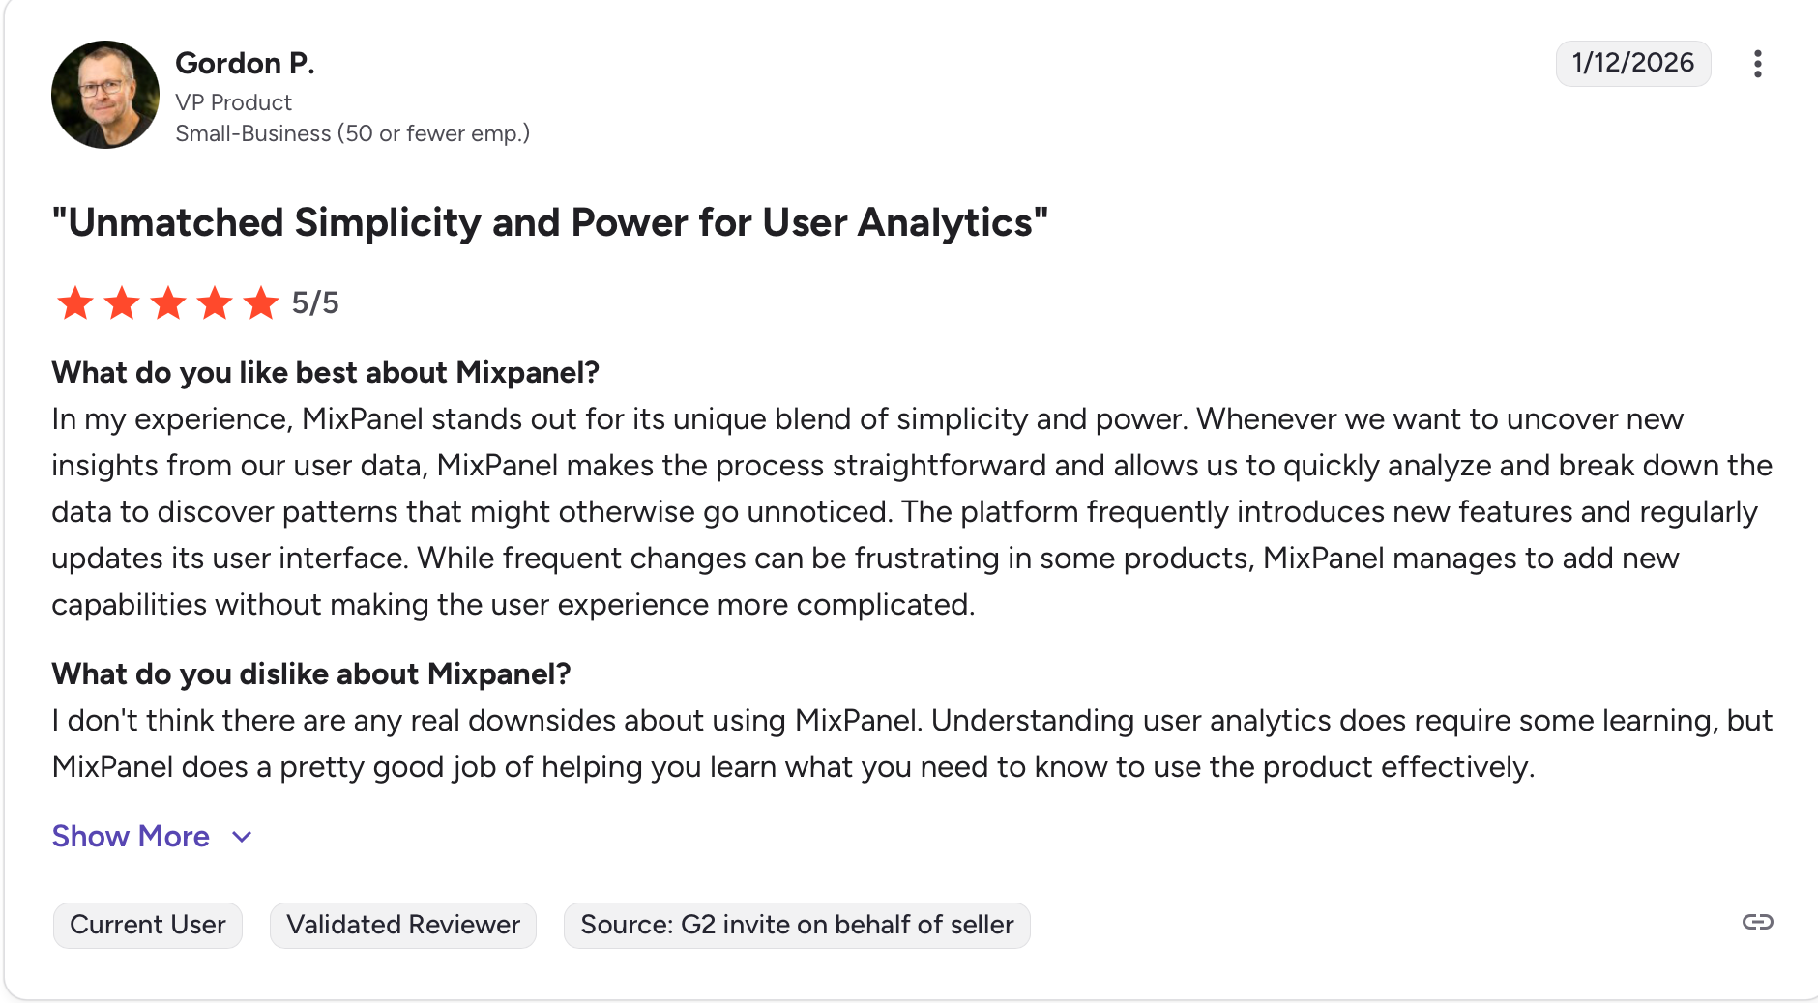Click the Validated Reviewer badge

(x=403, y=925)
